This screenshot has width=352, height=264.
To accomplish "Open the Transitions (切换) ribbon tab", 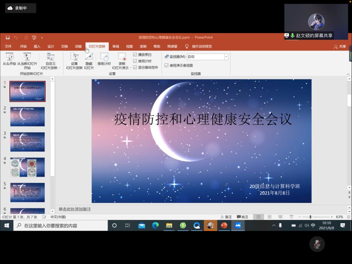I will pyautogui.click(x=65, y=46).
